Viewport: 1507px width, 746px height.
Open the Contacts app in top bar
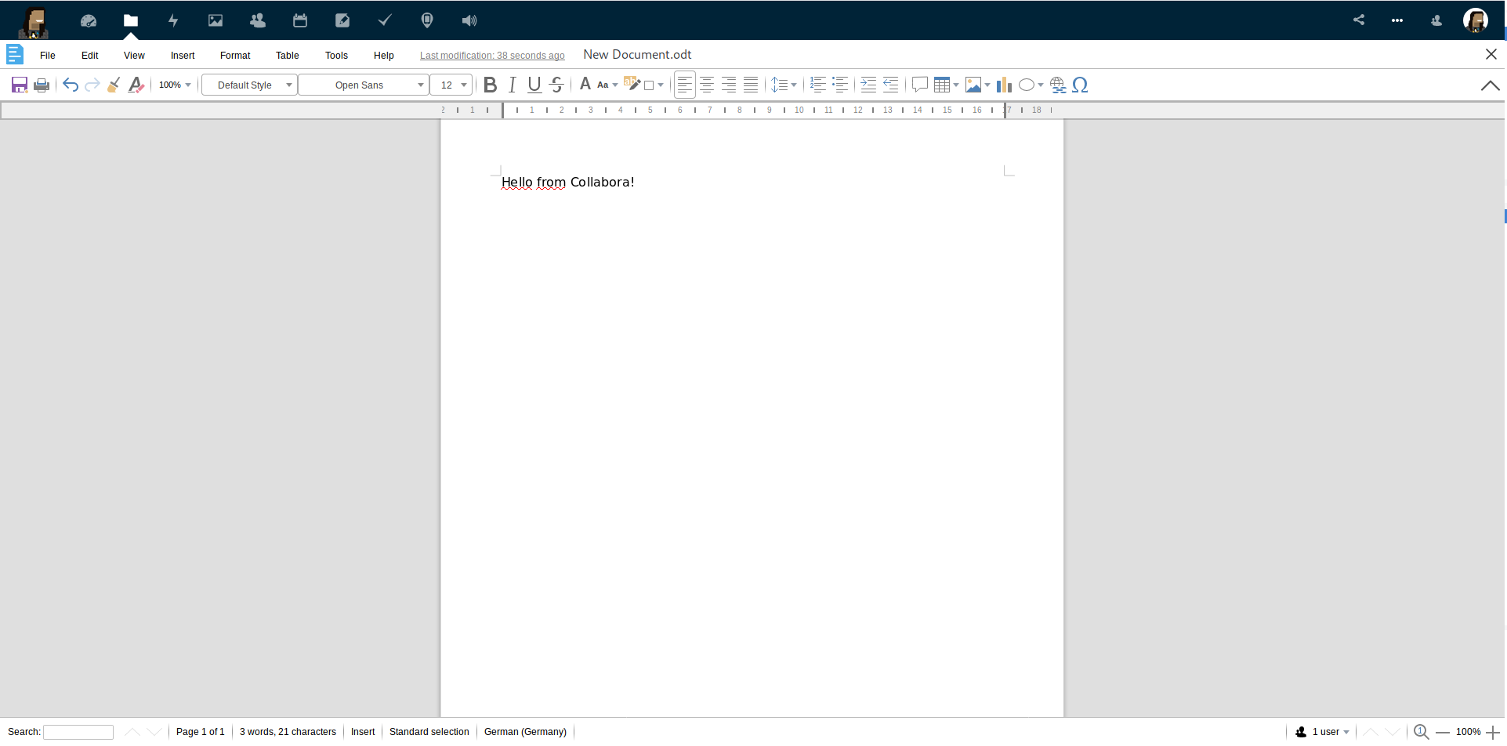pos(258,20)
